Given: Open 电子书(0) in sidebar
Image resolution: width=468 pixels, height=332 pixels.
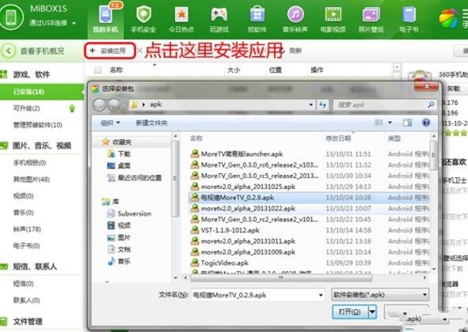Looking at the screenshot, I should [x=26, y=246].
